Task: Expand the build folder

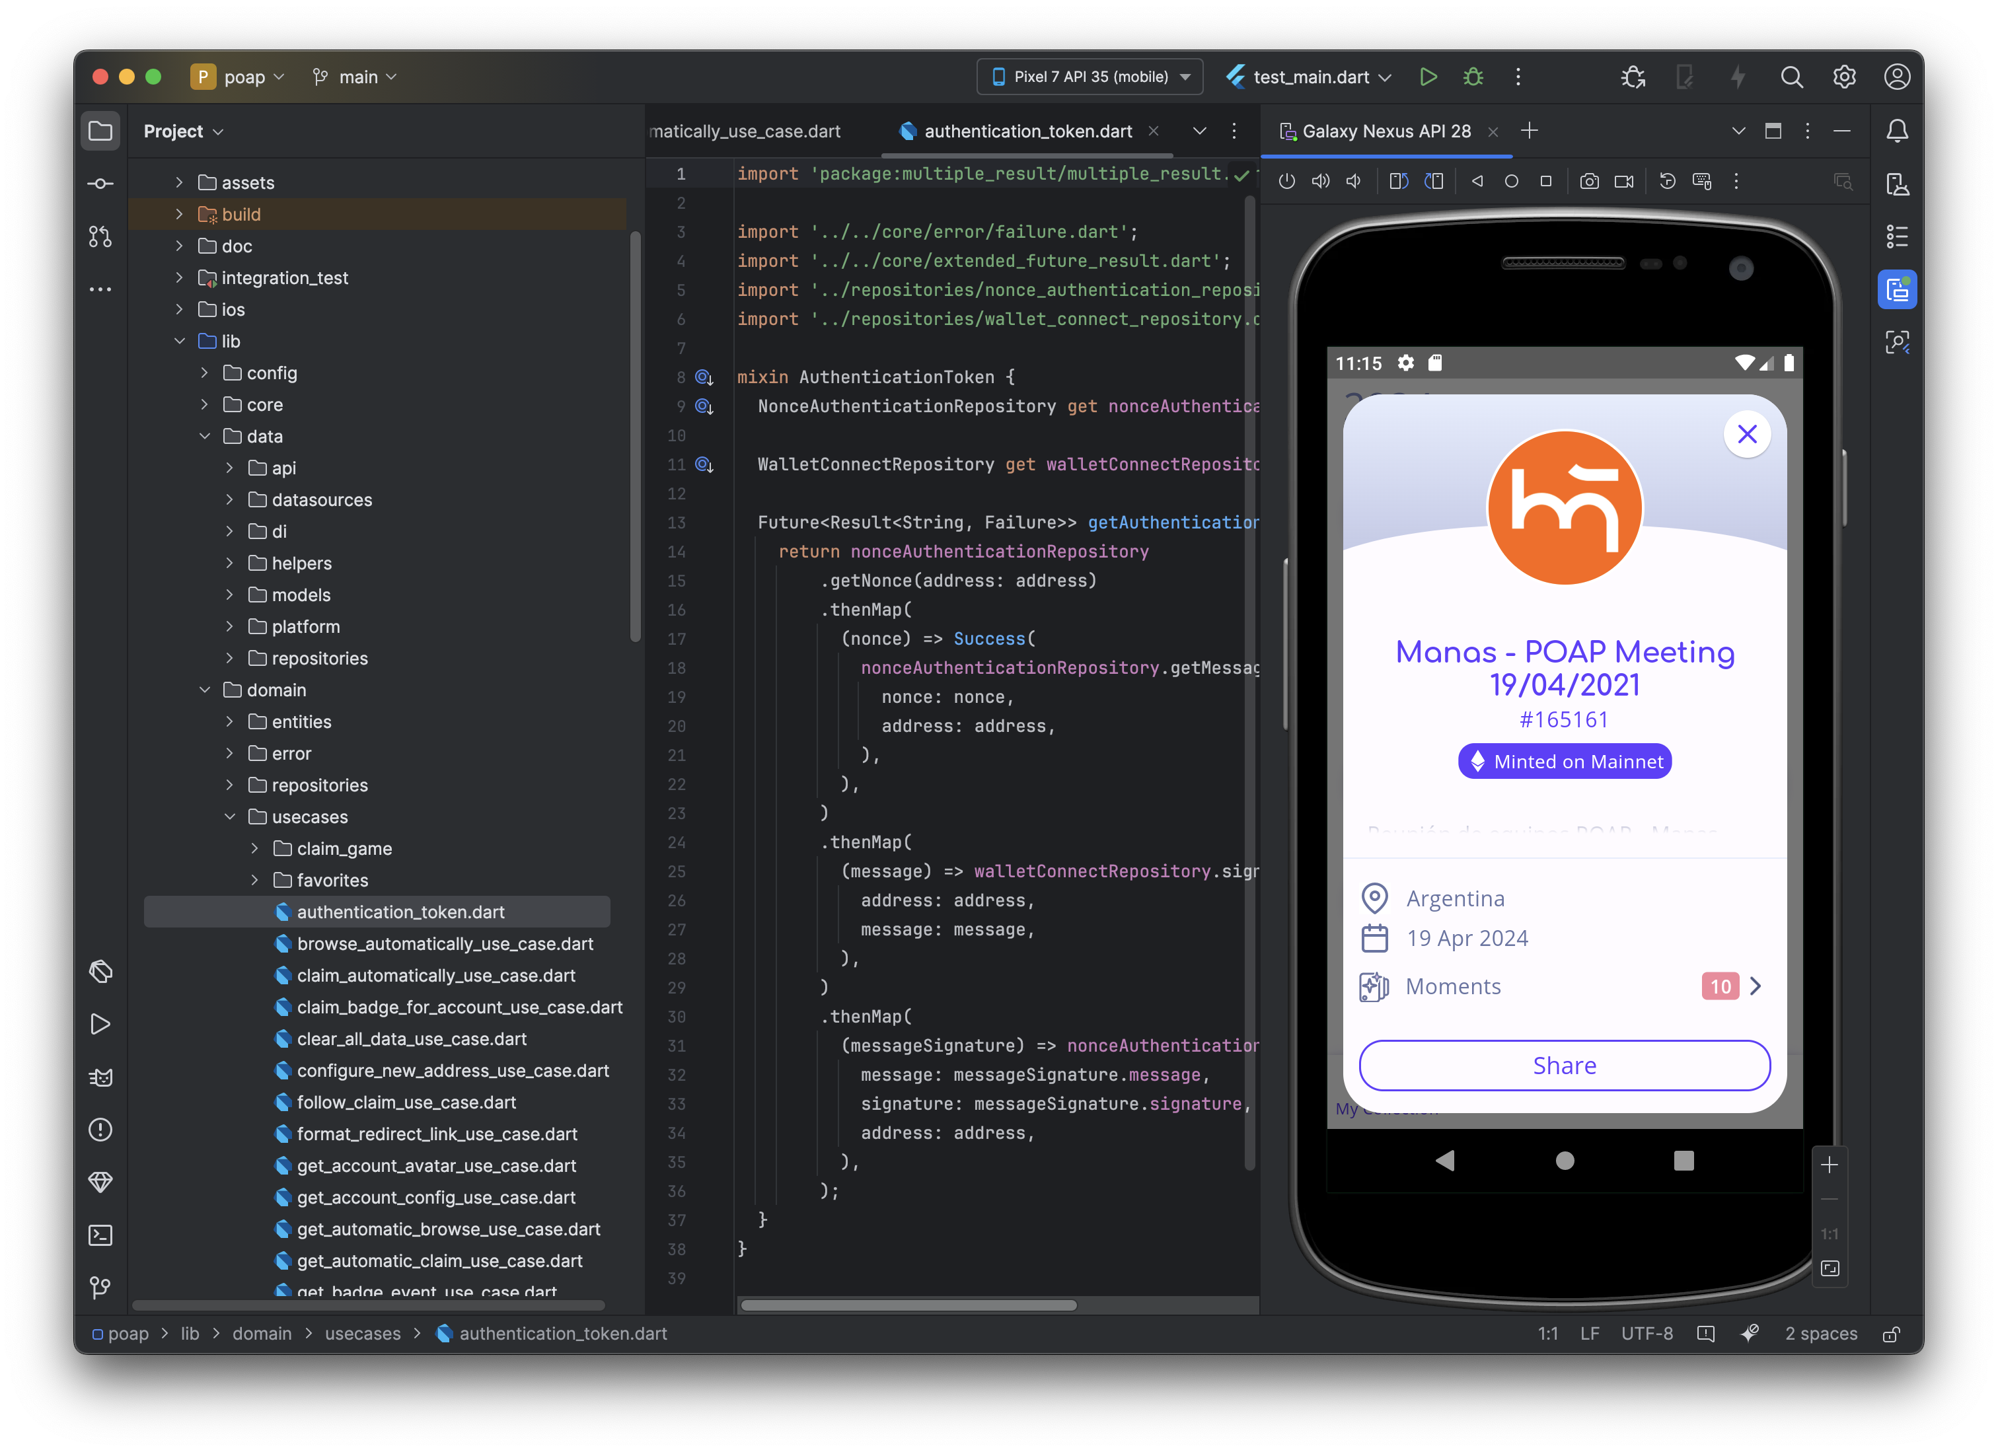Action: tap(180, 214)
